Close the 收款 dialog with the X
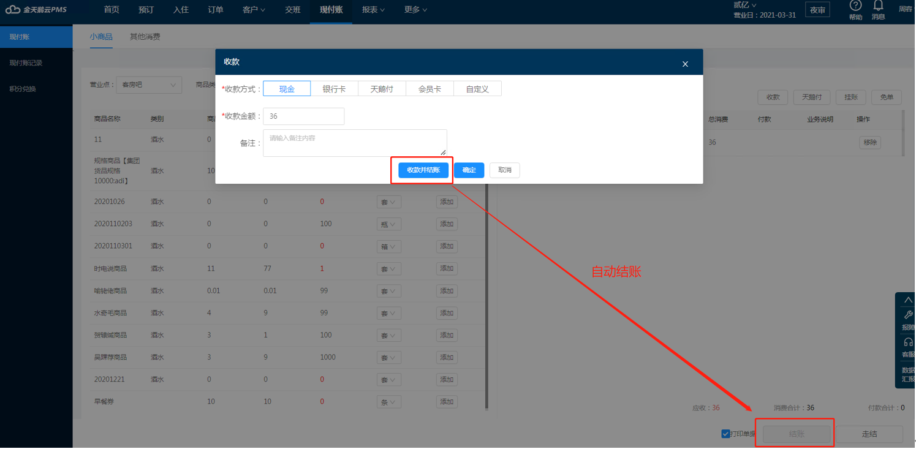 686,64
